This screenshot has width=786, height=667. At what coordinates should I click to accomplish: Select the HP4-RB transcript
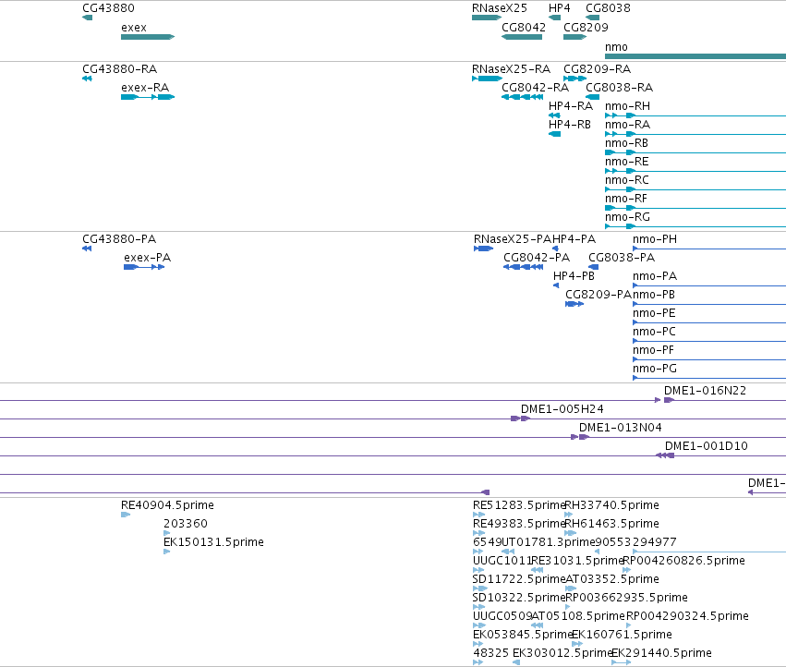tap(554, 134)
